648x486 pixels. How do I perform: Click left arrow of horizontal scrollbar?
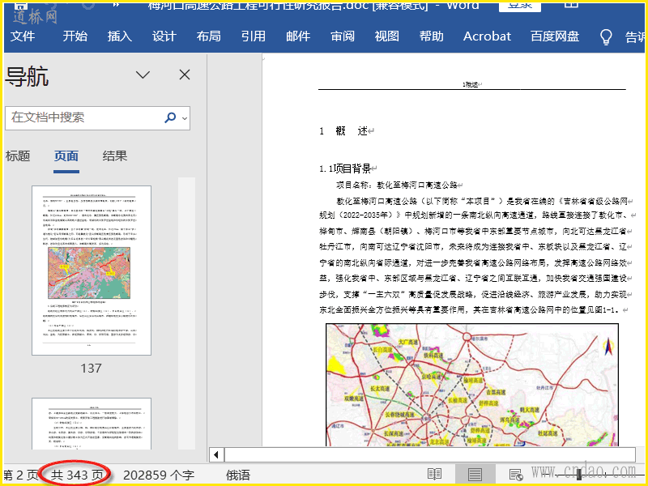(216, 454)
